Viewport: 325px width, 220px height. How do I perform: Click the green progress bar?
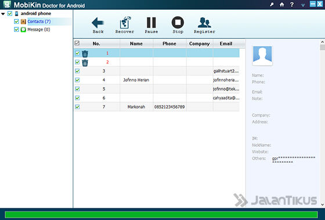click(x=161, y=215)
